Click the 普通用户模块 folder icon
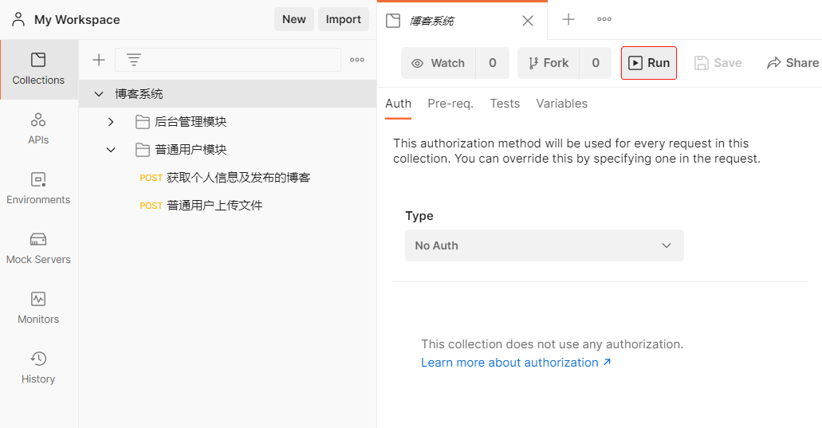Viewport: 822px width, 428px height. coord(143,150)
